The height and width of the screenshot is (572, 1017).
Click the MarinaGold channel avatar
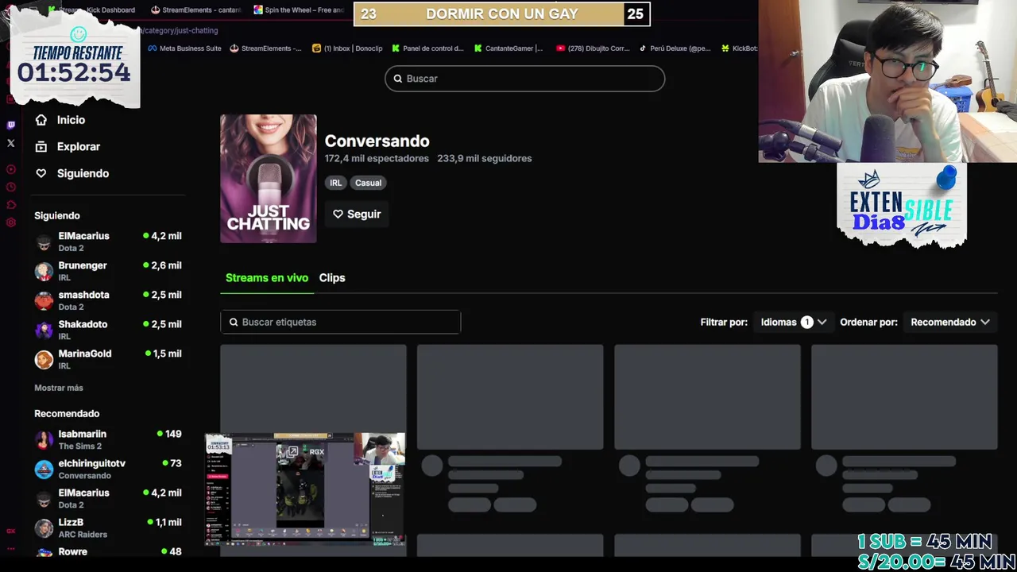[x=44, y=359]
